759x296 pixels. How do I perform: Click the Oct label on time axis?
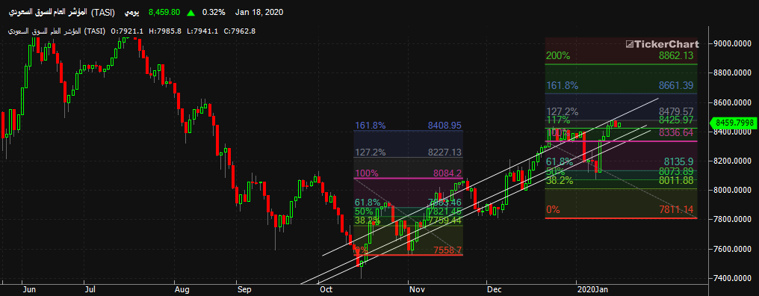point(326,290)
